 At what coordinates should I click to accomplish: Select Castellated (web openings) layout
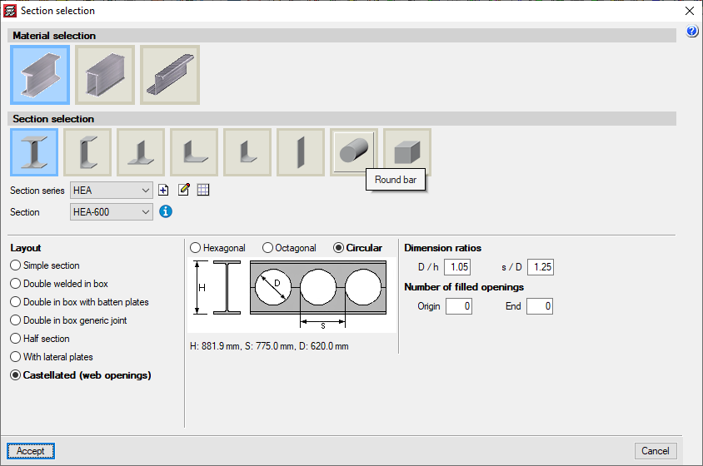click(81, 375)
